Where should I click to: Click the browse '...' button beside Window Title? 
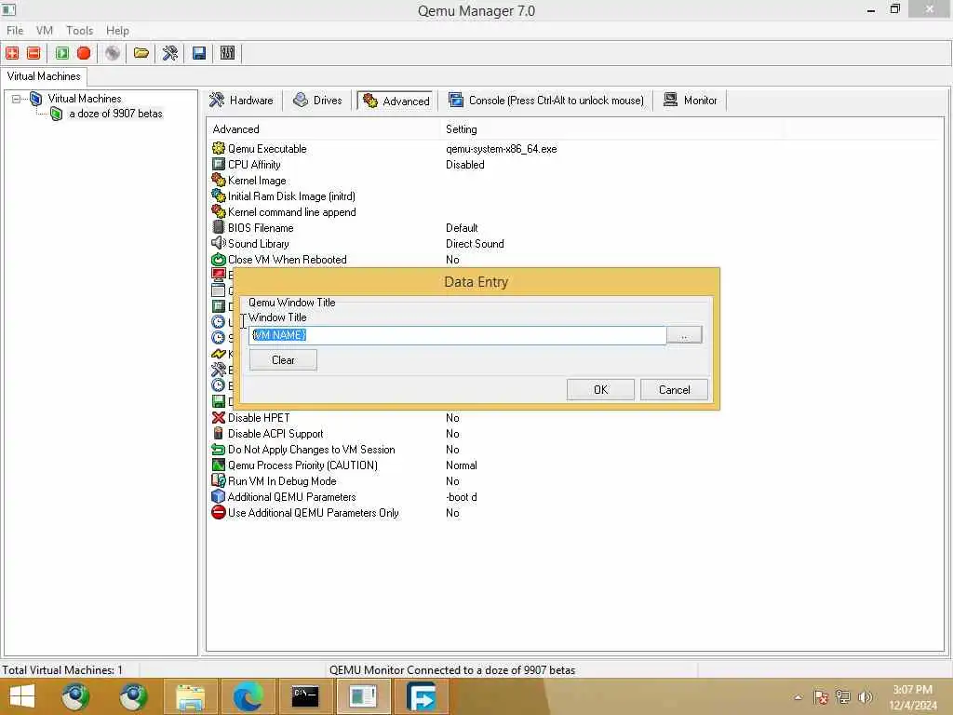tap(684, 335)
